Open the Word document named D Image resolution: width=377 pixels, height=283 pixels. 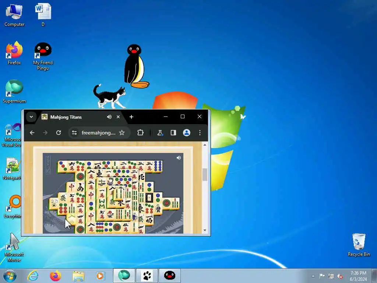(x=43, y=15)
